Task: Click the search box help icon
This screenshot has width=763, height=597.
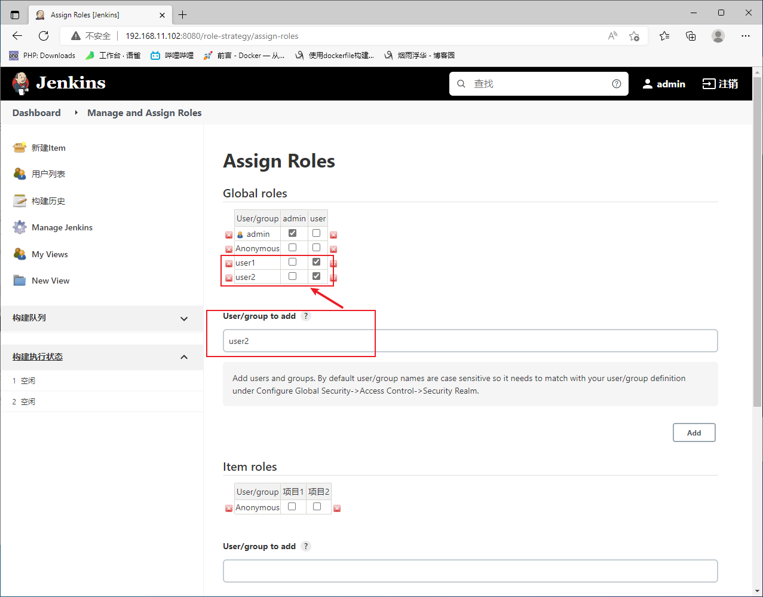Action: point(617,84)
